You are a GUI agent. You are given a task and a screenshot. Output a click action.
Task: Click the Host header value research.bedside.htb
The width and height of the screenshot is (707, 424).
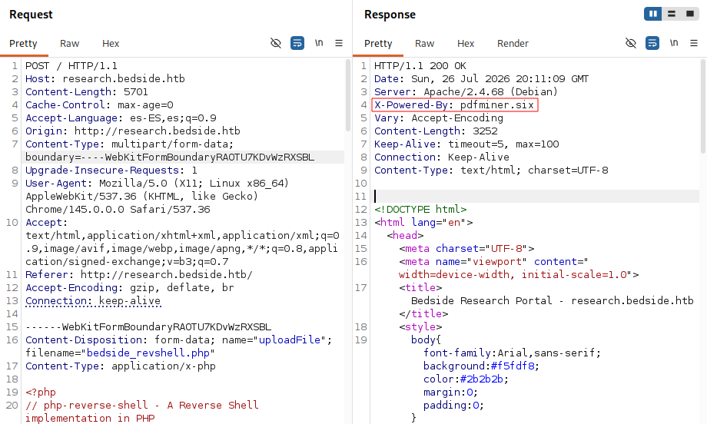coord(124,79)
